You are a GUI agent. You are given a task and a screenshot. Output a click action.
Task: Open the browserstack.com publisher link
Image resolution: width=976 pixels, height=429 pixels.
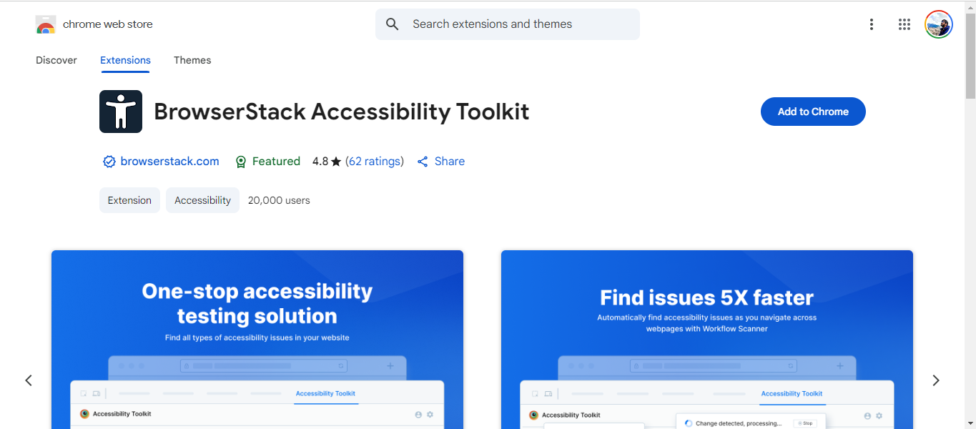[170, 162]
